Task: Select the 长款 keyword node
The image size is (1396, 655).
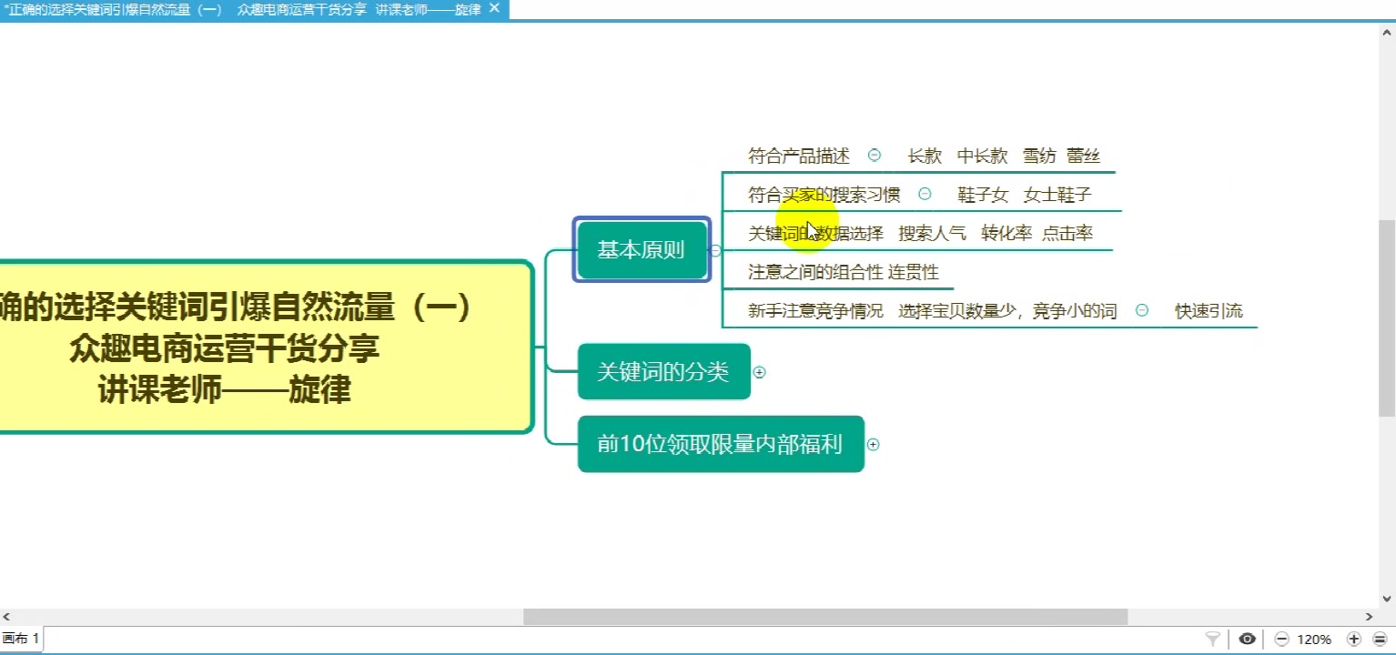Action: tap(925, 156)
